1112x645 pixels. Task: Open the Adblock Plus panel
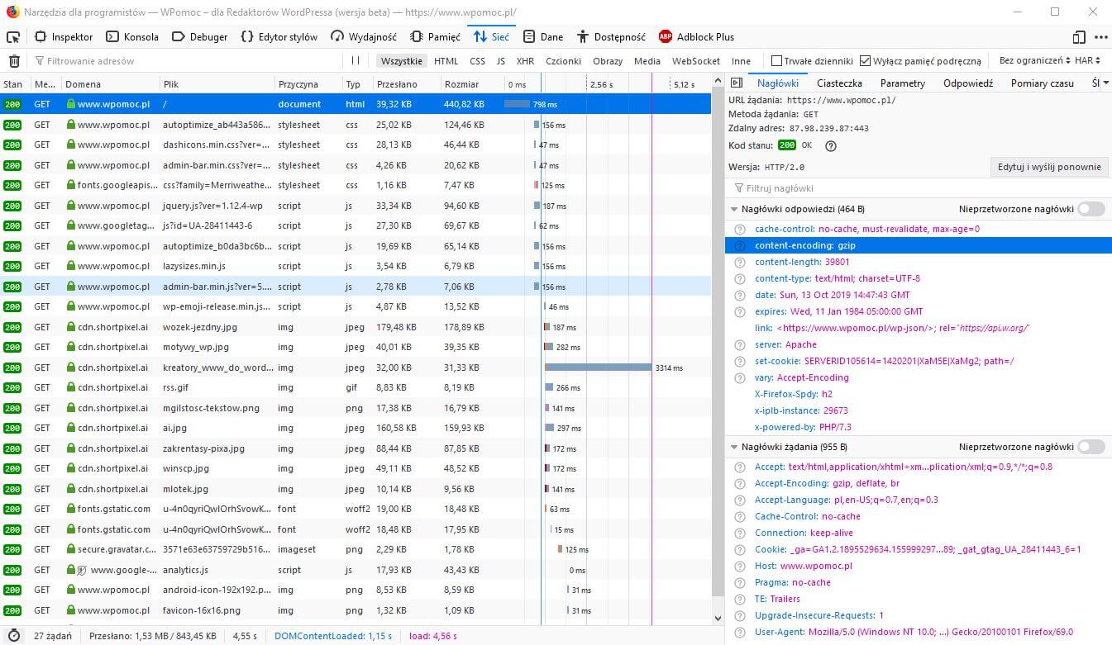(696, 37)
